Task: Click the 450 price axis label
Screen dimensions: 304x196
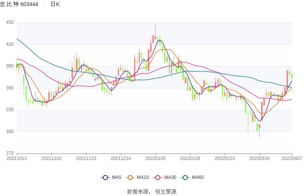Action: pyautogui.click(x=10, y=23)
